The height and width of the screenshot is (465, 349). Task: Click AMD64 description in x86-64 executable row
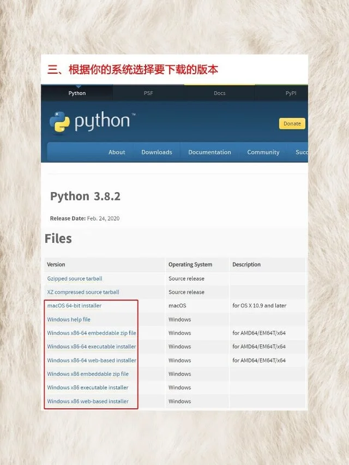(x=259, y=347)
